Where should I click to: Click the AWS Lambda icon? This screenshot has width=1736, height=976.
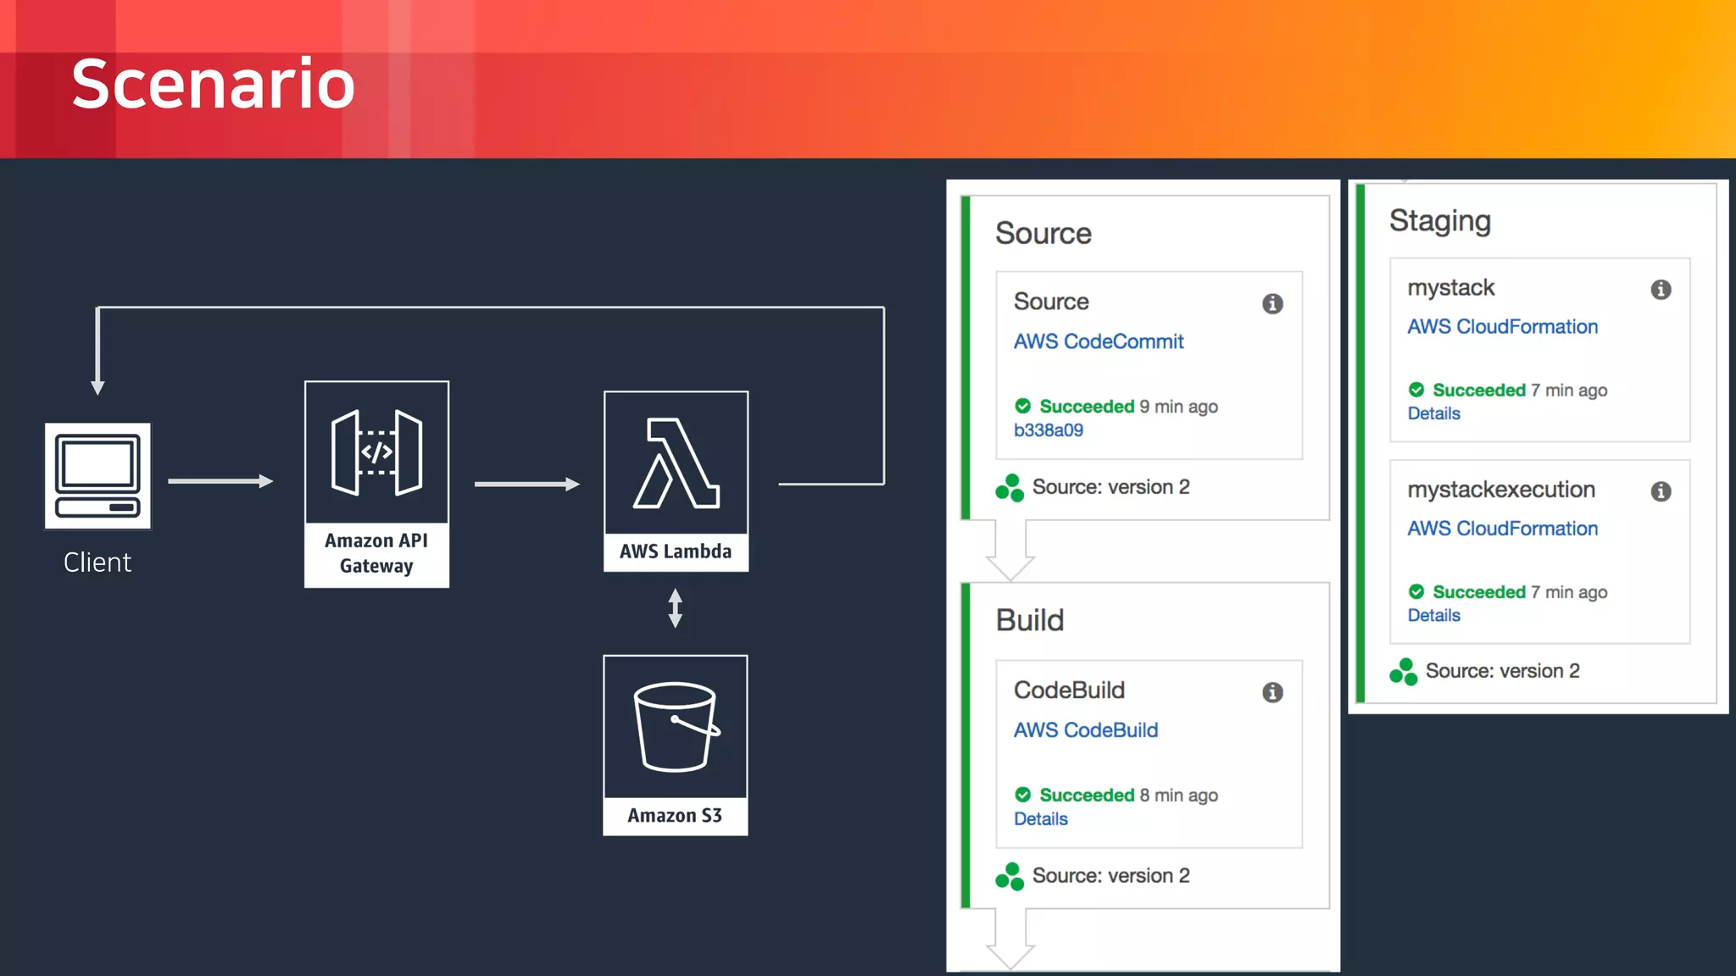tap(676, 463)
